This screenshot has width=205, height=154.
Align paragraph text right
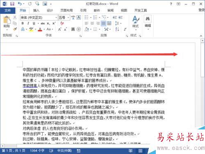98,23
